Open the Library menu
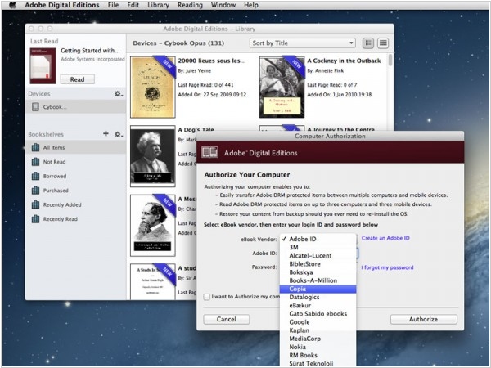 tap(156, 5)
